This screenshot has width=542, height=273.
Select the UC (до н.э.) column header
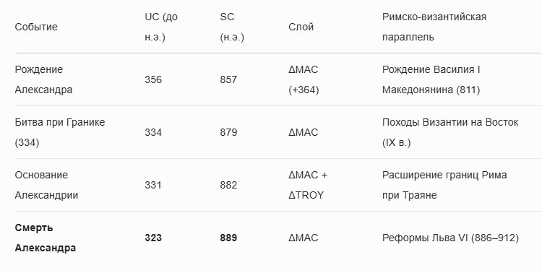click(161, 27)
